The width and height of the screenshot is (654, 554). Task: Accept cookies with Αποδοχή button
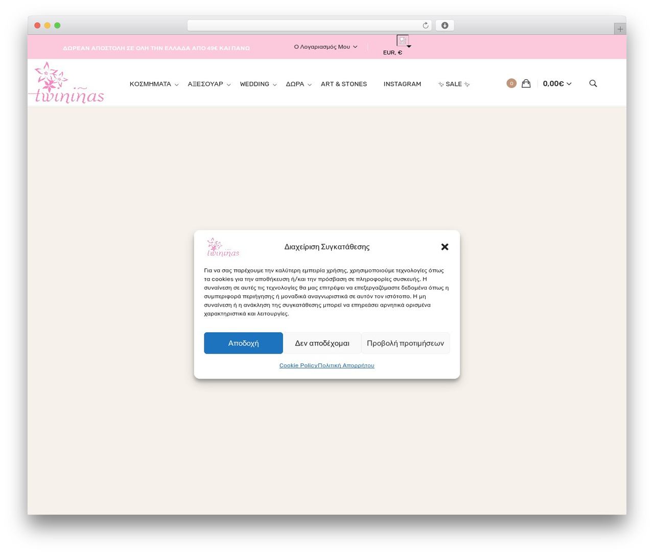pos(243,343)
